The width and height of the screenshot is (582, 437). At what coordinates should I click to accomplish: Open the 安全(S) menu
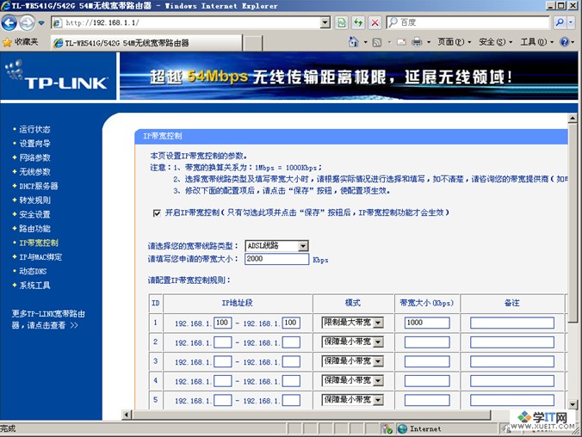[x=495, y=42]
